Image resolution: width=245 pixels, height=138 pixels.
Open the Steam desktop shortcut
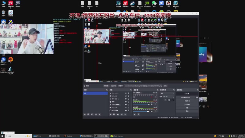(133, 4)
